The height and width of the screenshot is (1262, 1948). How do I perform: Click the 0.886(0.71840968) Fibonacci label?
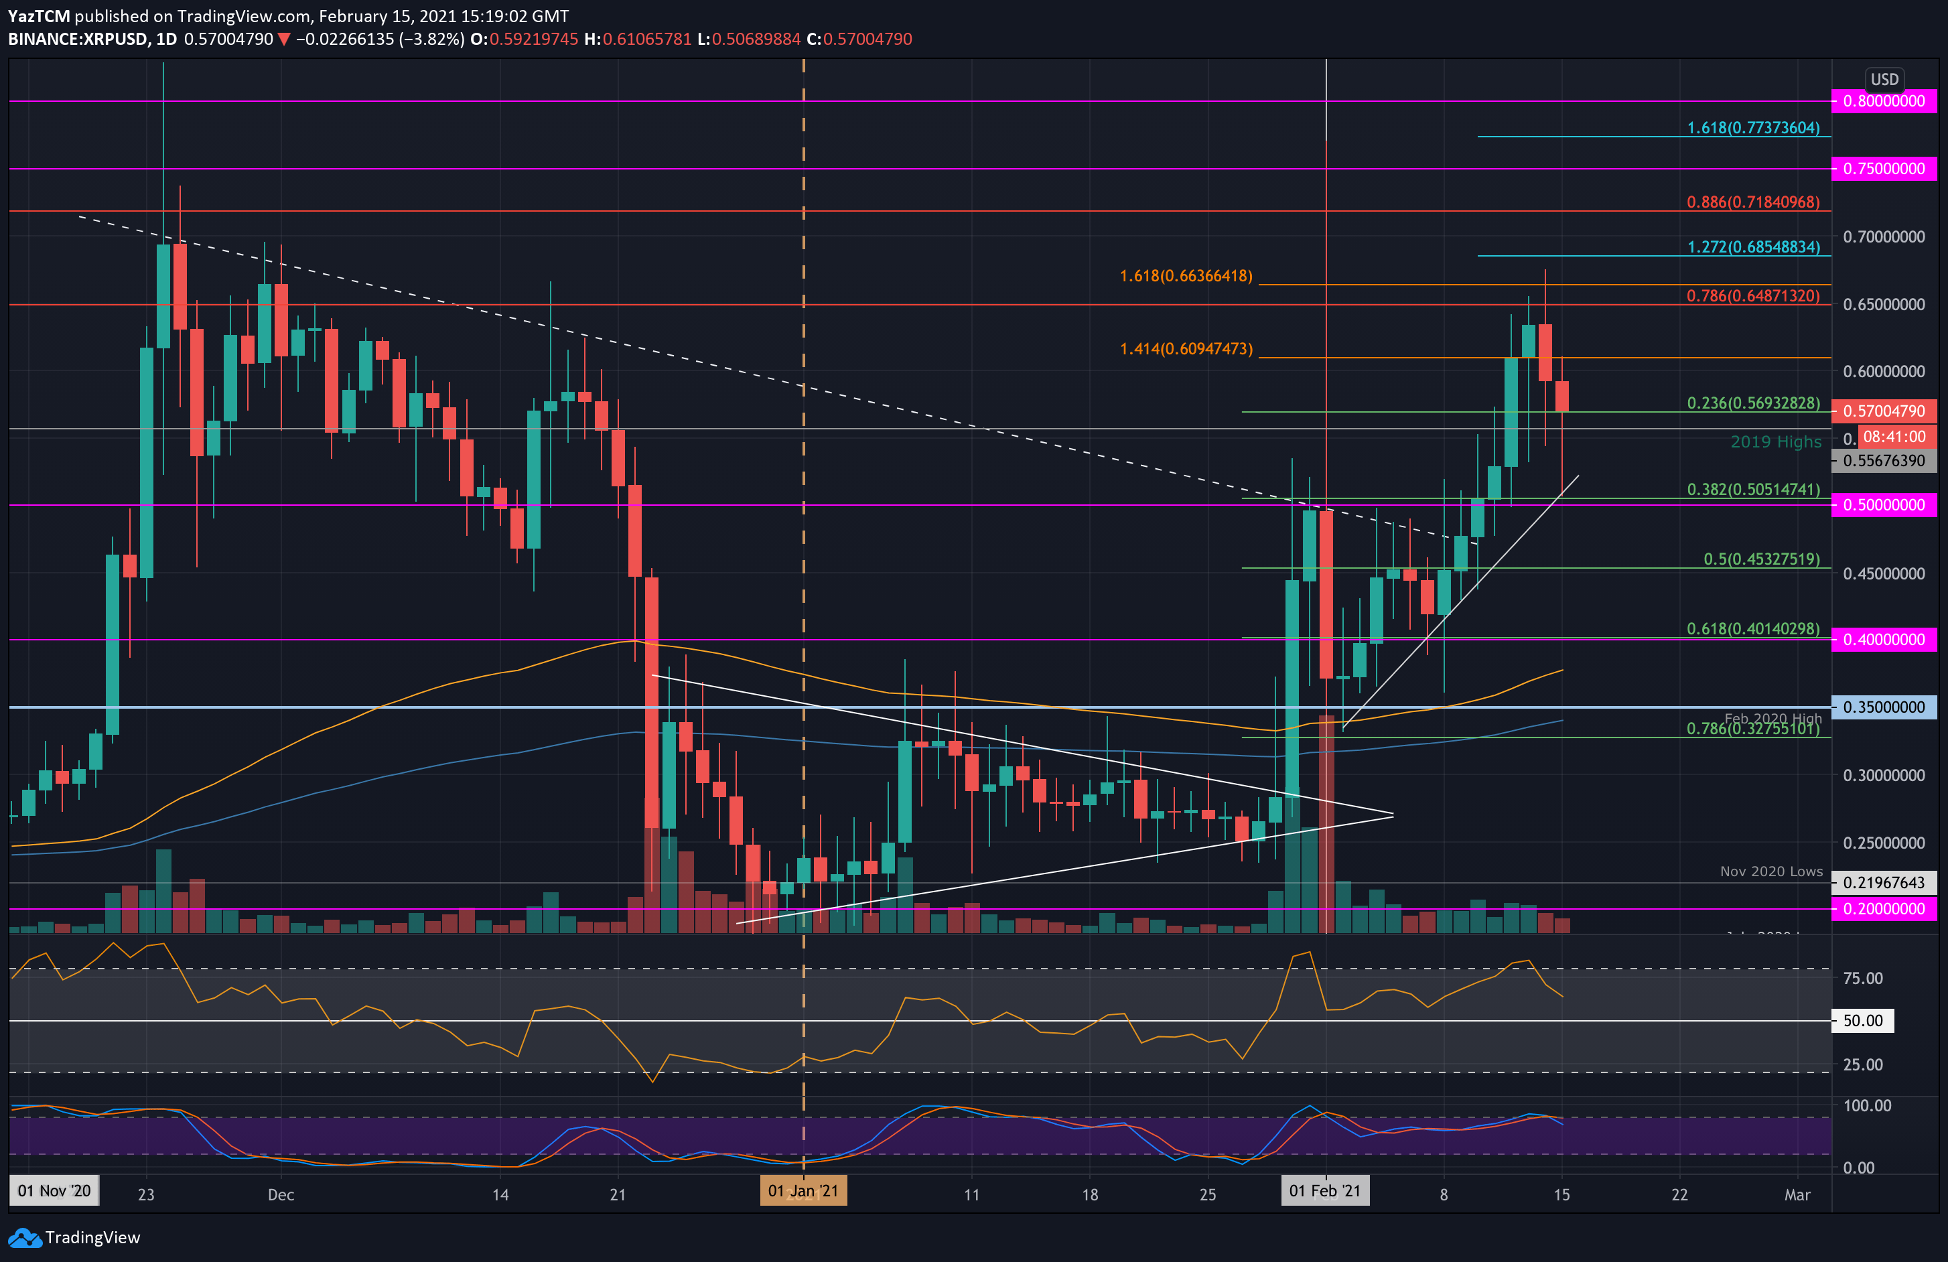point(1753,202)
